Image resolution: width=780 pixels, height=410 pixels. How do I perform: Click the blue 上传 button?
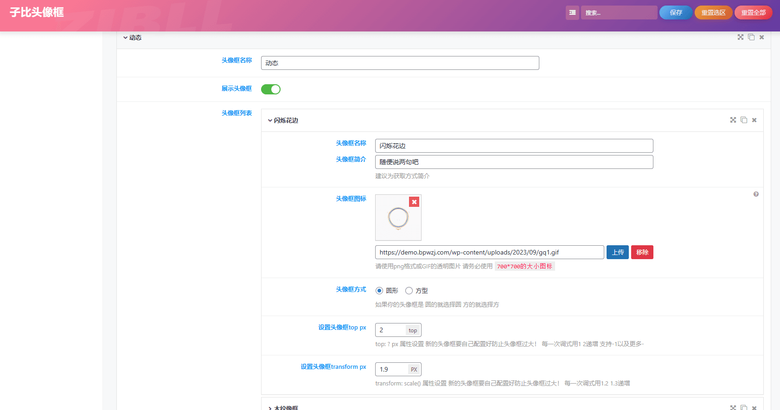[x=618, y=252]
